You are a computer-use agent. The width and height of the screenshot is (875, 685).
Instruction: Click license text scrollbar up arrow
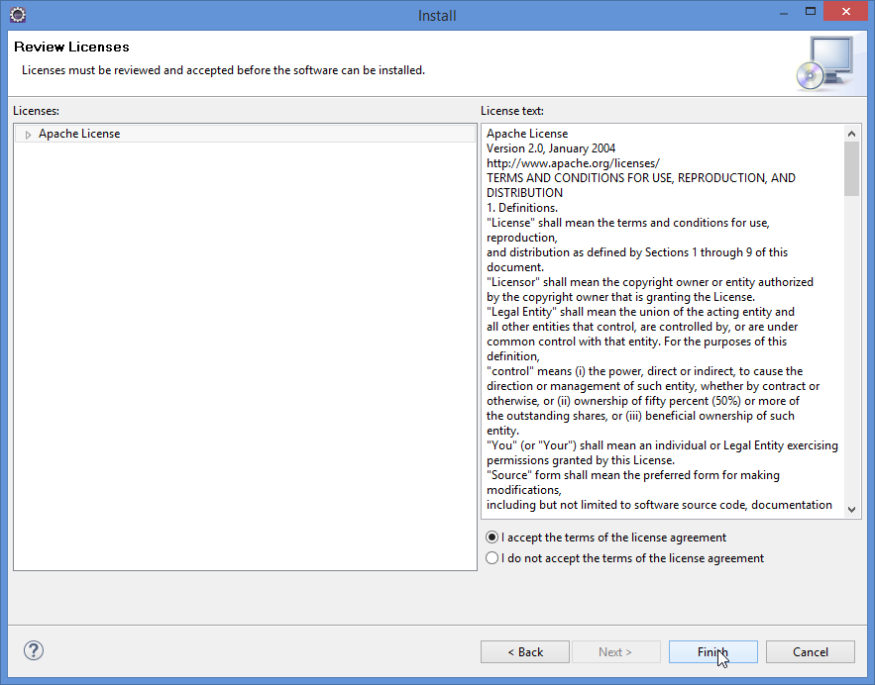(x=851, y=134)
